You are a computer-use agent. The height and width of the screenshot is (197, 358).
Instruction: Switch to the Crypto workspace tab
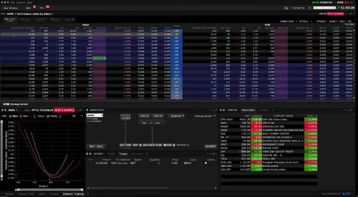[54, 194]
